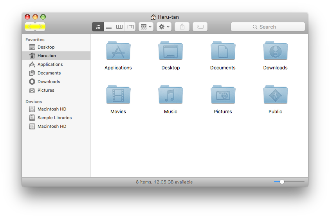
Task: Open the item arrangement dropdown
Action: [146, 27]
